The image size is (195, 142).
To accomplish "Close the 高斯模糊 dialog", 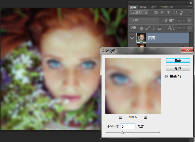I will [187, 50].
